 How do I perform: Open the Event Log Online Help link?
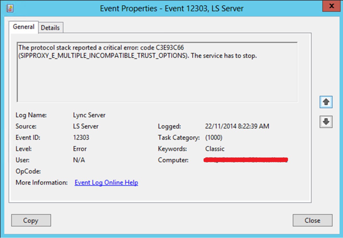click(106, 183)
